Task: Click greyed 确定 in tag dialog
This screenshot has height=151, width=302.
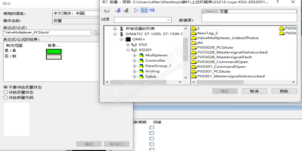Action: (x=225, y=91)
